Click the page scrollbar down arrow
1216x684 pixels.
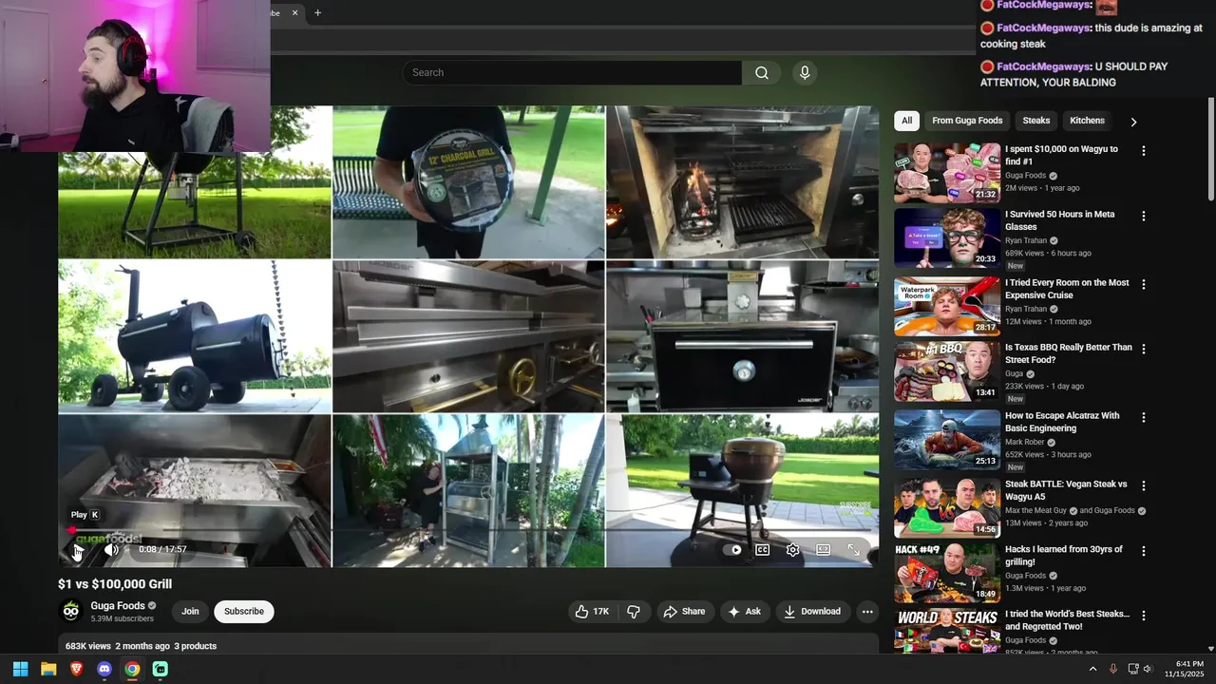click(x=1210, y=649)
